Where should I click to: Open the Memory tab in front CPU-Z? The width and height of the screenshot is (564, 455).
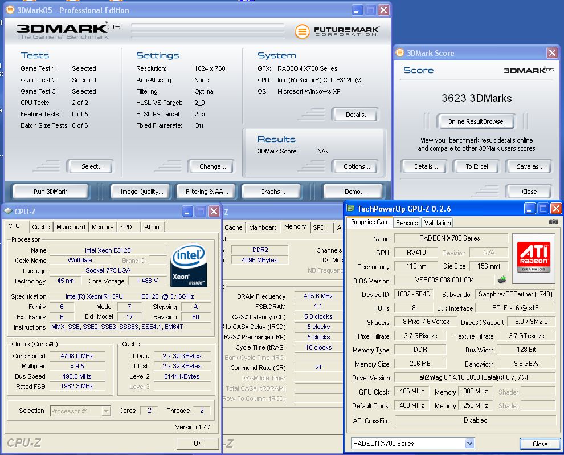(103, 227)
